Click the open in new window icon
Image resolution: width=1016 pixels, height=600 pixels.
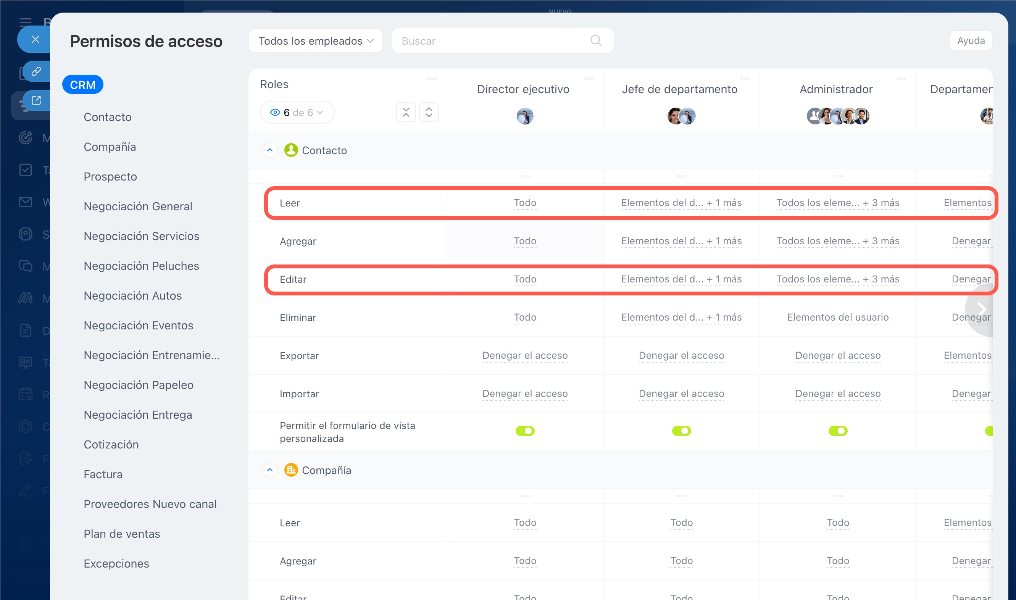pos(36,100)
